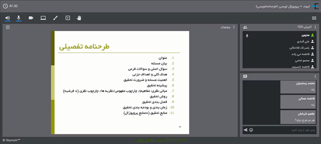Viewport: 321px width, 144px height.
Task: Click the 47:30 timer text
Action: point(13,6)
